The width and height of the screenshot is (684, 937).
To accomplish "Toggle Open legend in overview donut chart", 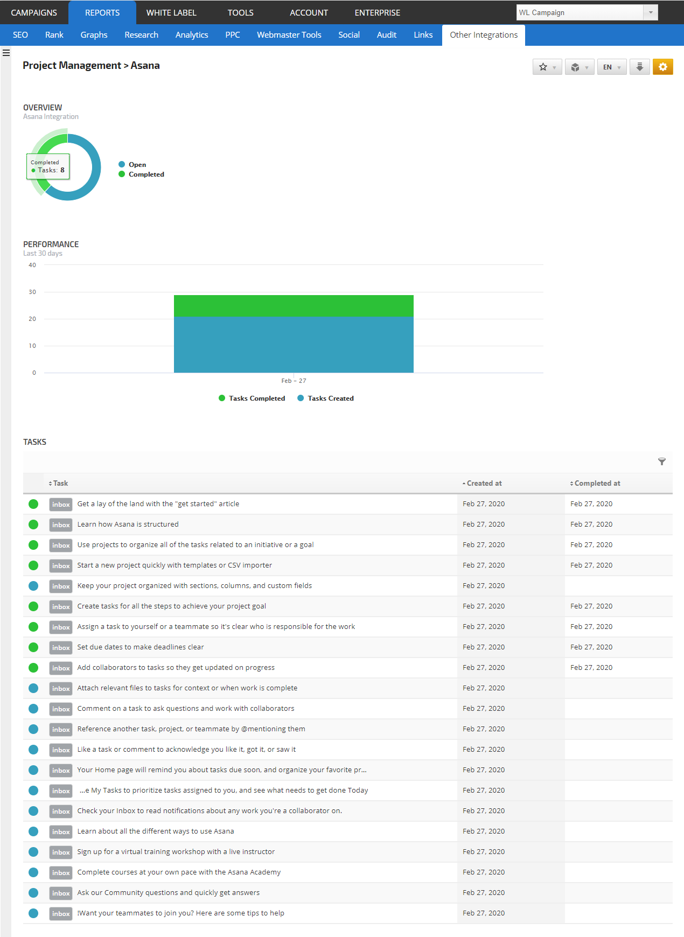I will tap(132, 165).
